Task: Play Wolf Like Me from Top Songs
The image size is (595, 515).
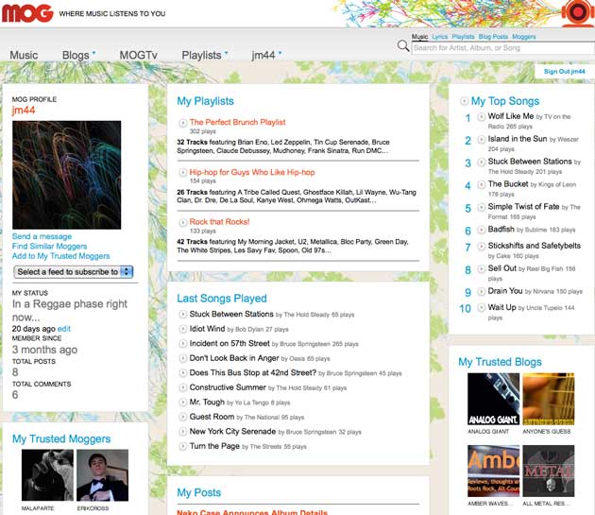Action: 480,117
